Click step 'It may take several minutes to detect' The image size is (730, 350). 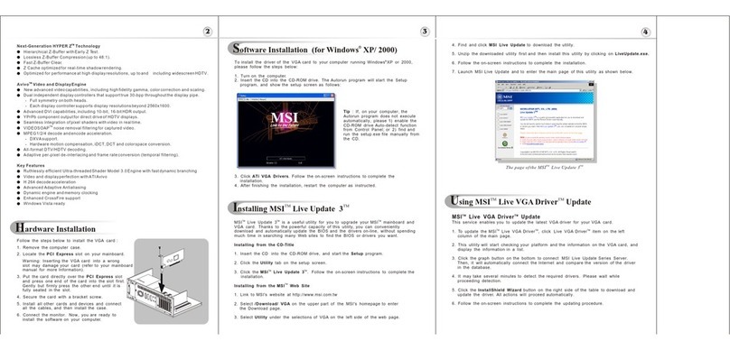point(536,279)
